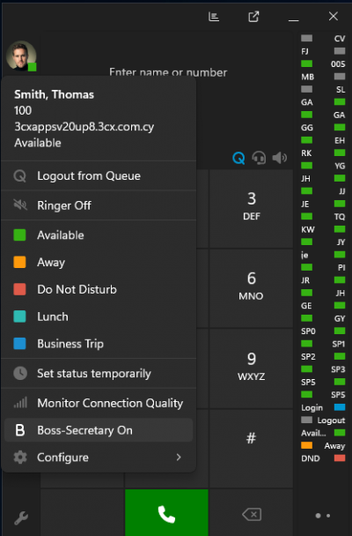
Task: Click the SP3 extension indicator
Action: tap(323, 369)
